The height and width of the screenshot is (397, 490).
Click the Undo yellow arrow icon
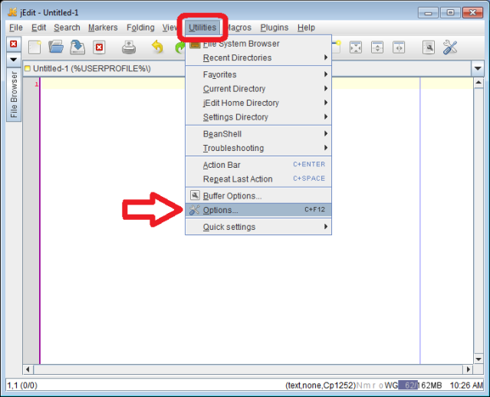pos(157,48)
